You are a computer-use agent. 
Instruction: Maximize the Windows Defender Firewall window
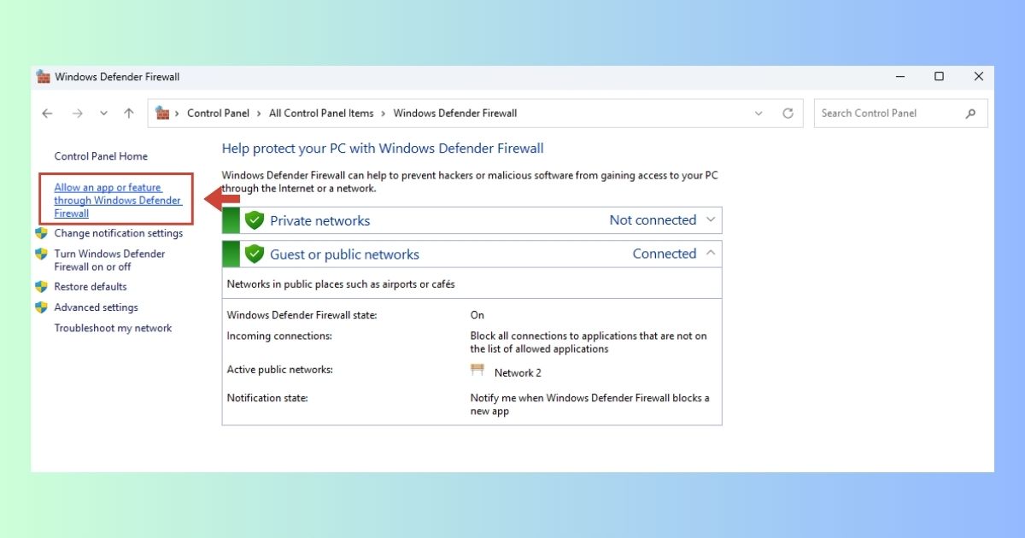[940, 77]
